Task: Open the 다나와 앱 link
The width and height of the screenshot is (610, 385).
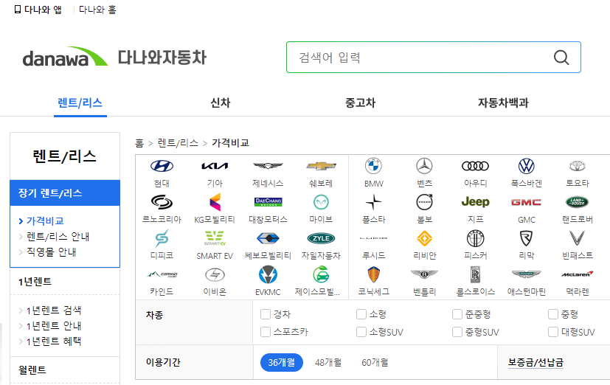Action: [x=38, y=10]
